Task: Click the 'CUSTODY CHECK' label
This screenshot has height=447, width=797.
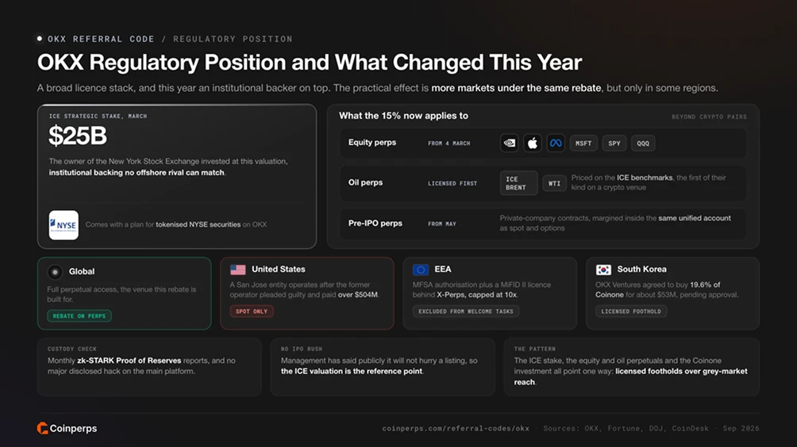Action: coord(72,349)
